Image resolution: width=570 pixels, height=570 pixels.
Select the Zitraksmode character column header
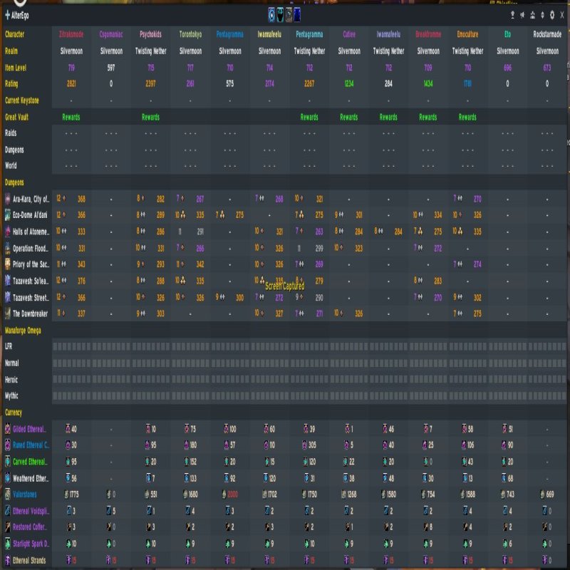pos(71,34)
